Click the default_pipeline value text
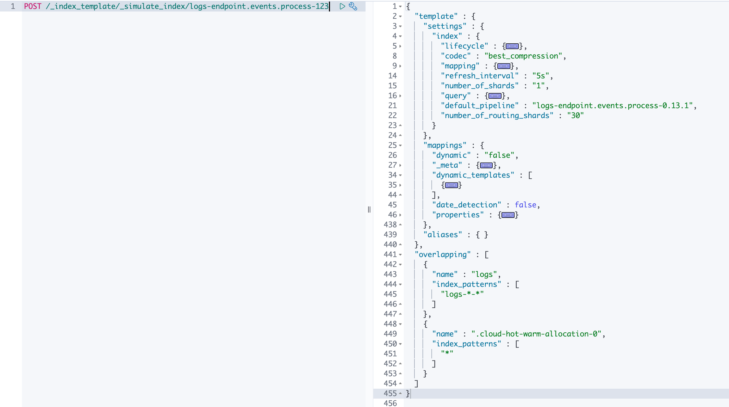 pos(612,106)
